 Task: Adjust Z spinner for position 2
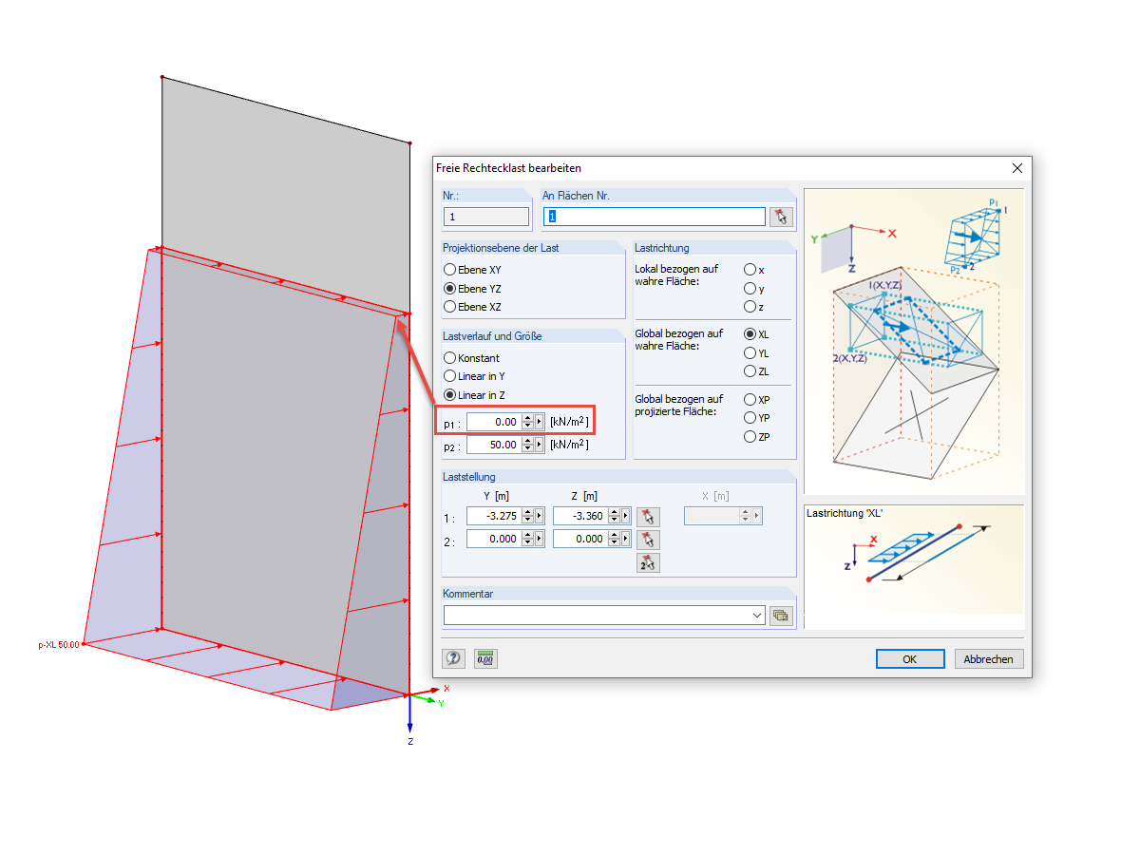point(613,539)
